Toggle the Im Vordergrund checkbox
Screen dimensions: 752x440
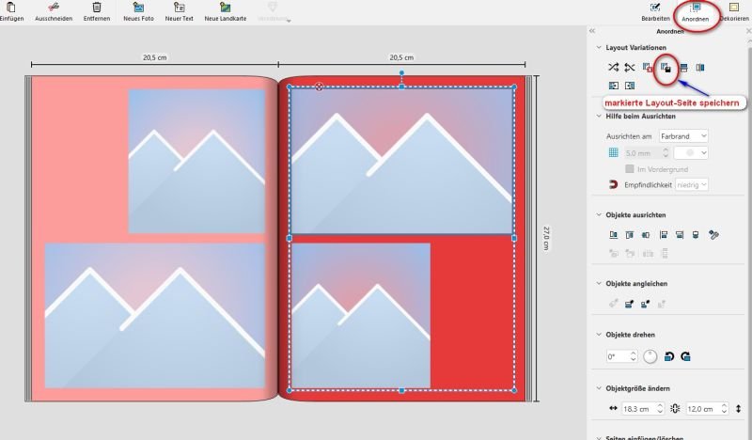coord(630,169)
